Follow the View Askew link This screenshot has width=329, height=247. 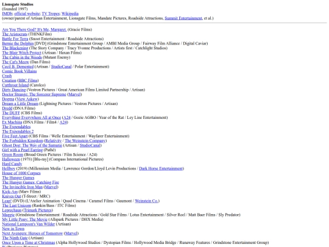click(x=27, y=99)
